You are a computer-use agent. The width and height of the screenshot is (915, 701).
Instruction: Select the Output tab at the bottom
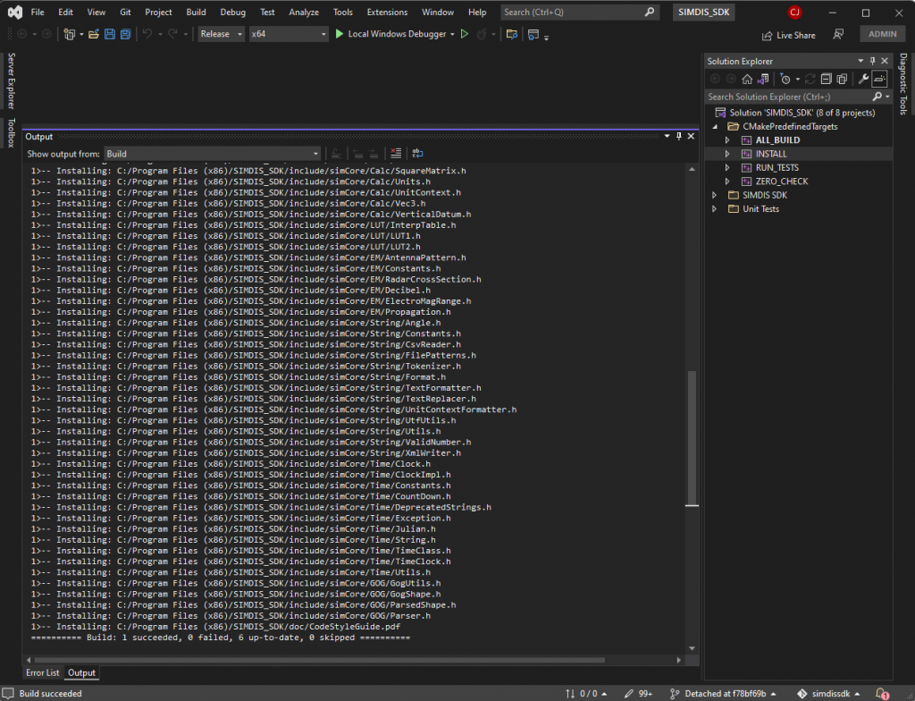pyautogui.click(x=81, y=673)
